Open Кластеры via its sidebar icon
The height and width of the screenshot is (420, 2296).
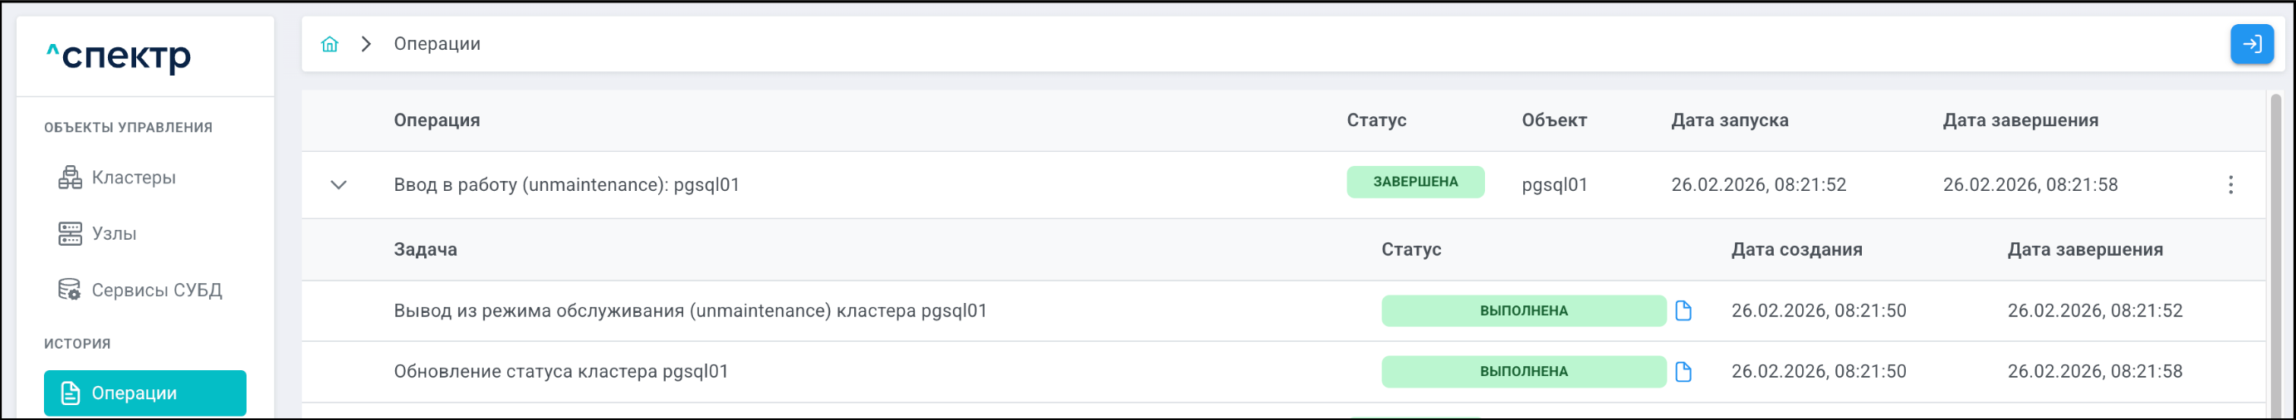70,178
